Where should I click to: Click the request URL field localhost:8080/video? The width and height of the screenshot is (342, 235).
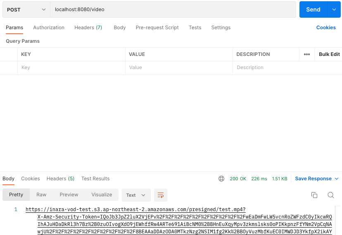pos(173,9)
